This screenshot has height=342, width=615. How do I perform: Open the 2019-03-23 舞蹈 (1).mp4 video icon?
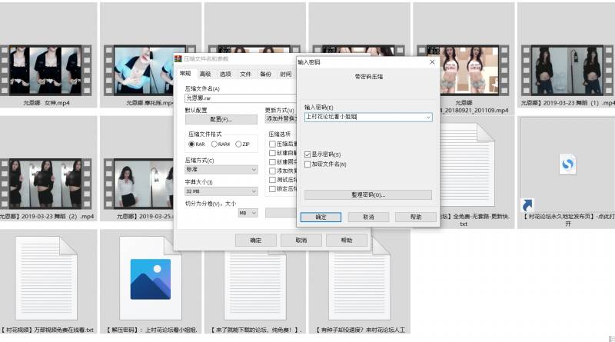567,69
